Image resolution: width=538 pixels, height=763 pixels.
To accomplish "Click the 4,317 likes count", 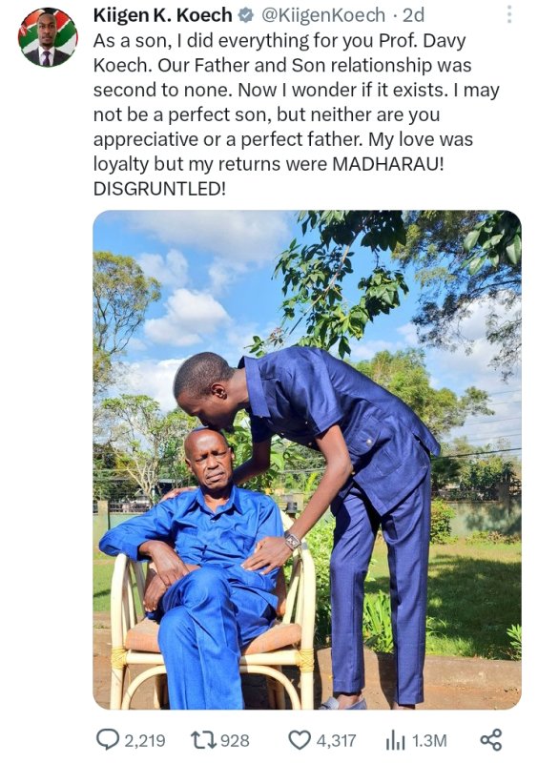I will coord(337,741).
